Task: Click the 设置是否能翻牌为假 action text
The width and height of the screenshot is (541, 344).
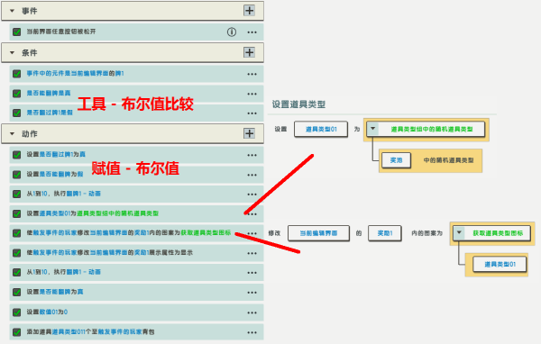Action: [x=55, y=175]
